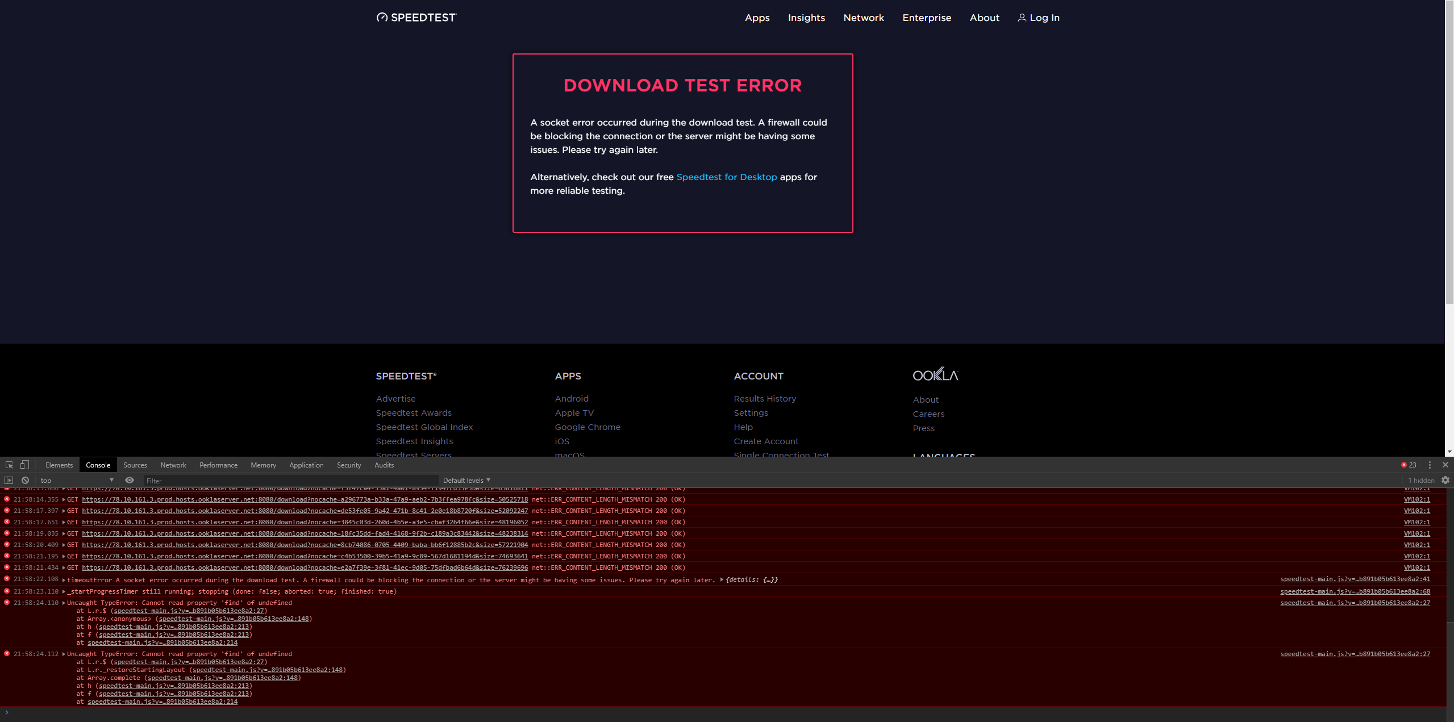The width and height of the screenshot is (1454, 722).
Task: Activate the inspect element picker icon
Action: tap(9, 465)
